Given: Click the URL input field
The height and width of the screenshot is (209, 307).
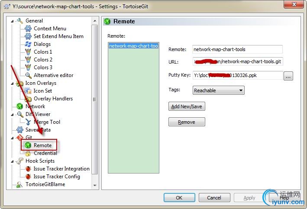Looking at the screenshot, I should click(238, 61).
